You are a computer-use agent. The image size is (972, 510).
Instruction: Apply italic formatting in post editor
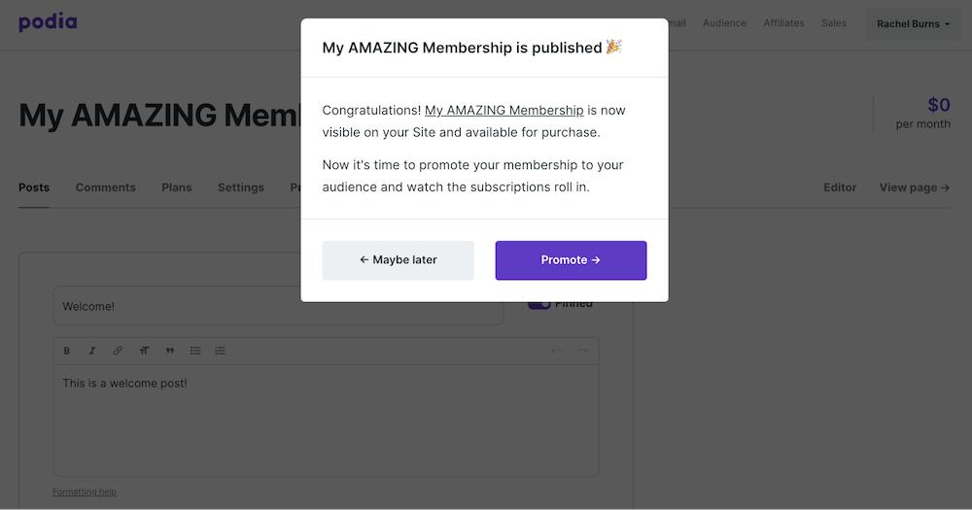[91, 351]
